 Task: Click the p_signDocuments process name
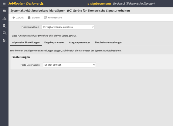pos(100,4)
